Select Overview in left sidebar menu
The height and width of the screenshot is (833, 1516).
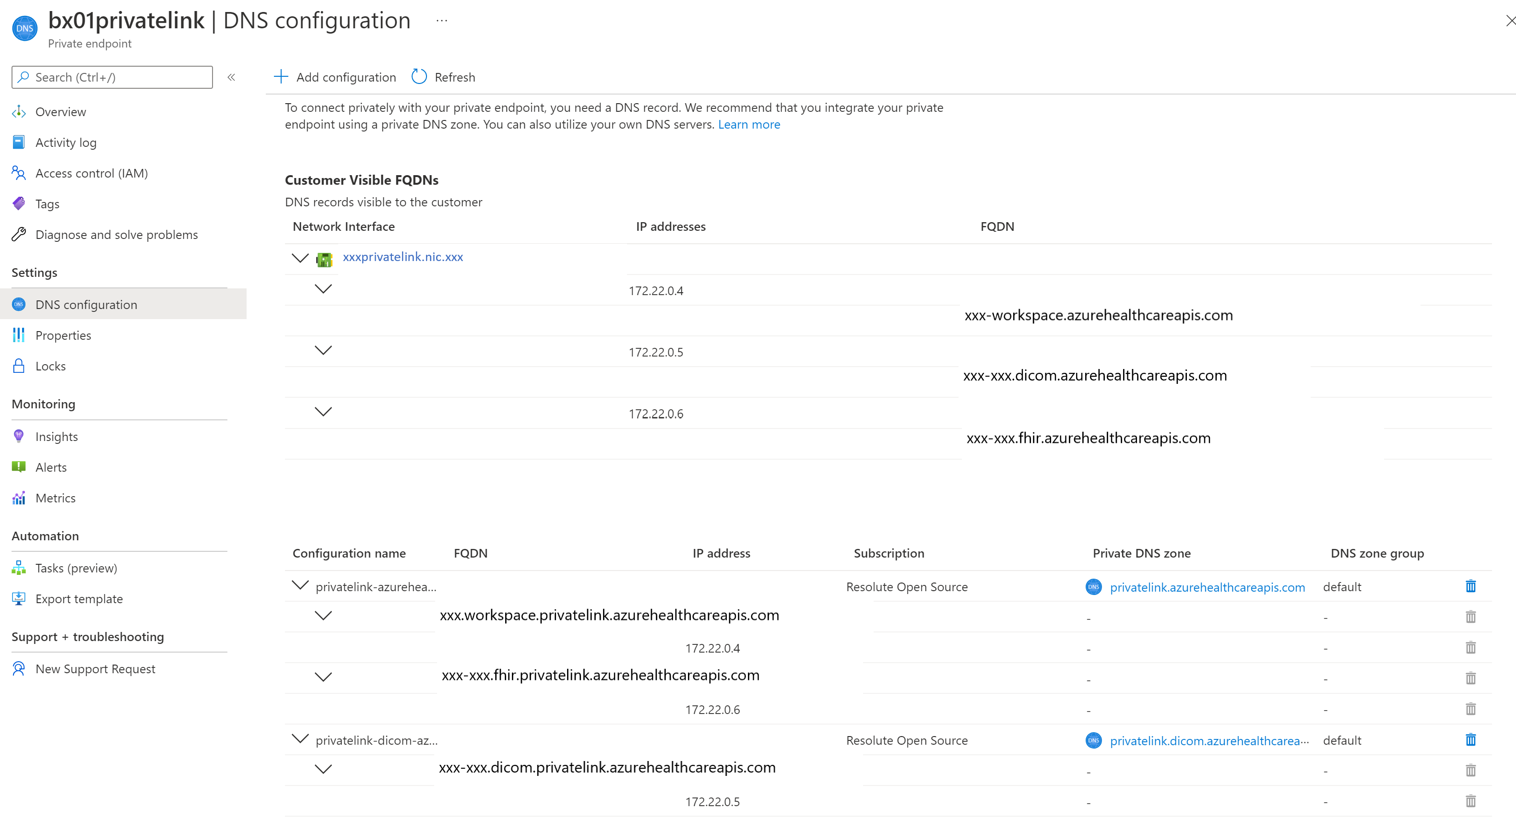(59, 111)
